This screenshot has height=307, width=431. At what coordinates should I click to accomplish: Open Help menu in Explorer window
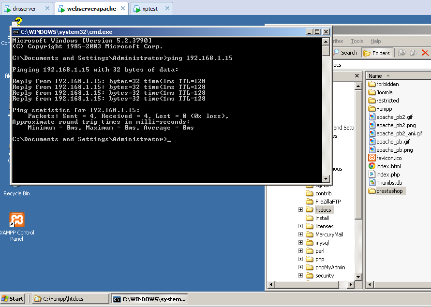click(x=375, y=41)
